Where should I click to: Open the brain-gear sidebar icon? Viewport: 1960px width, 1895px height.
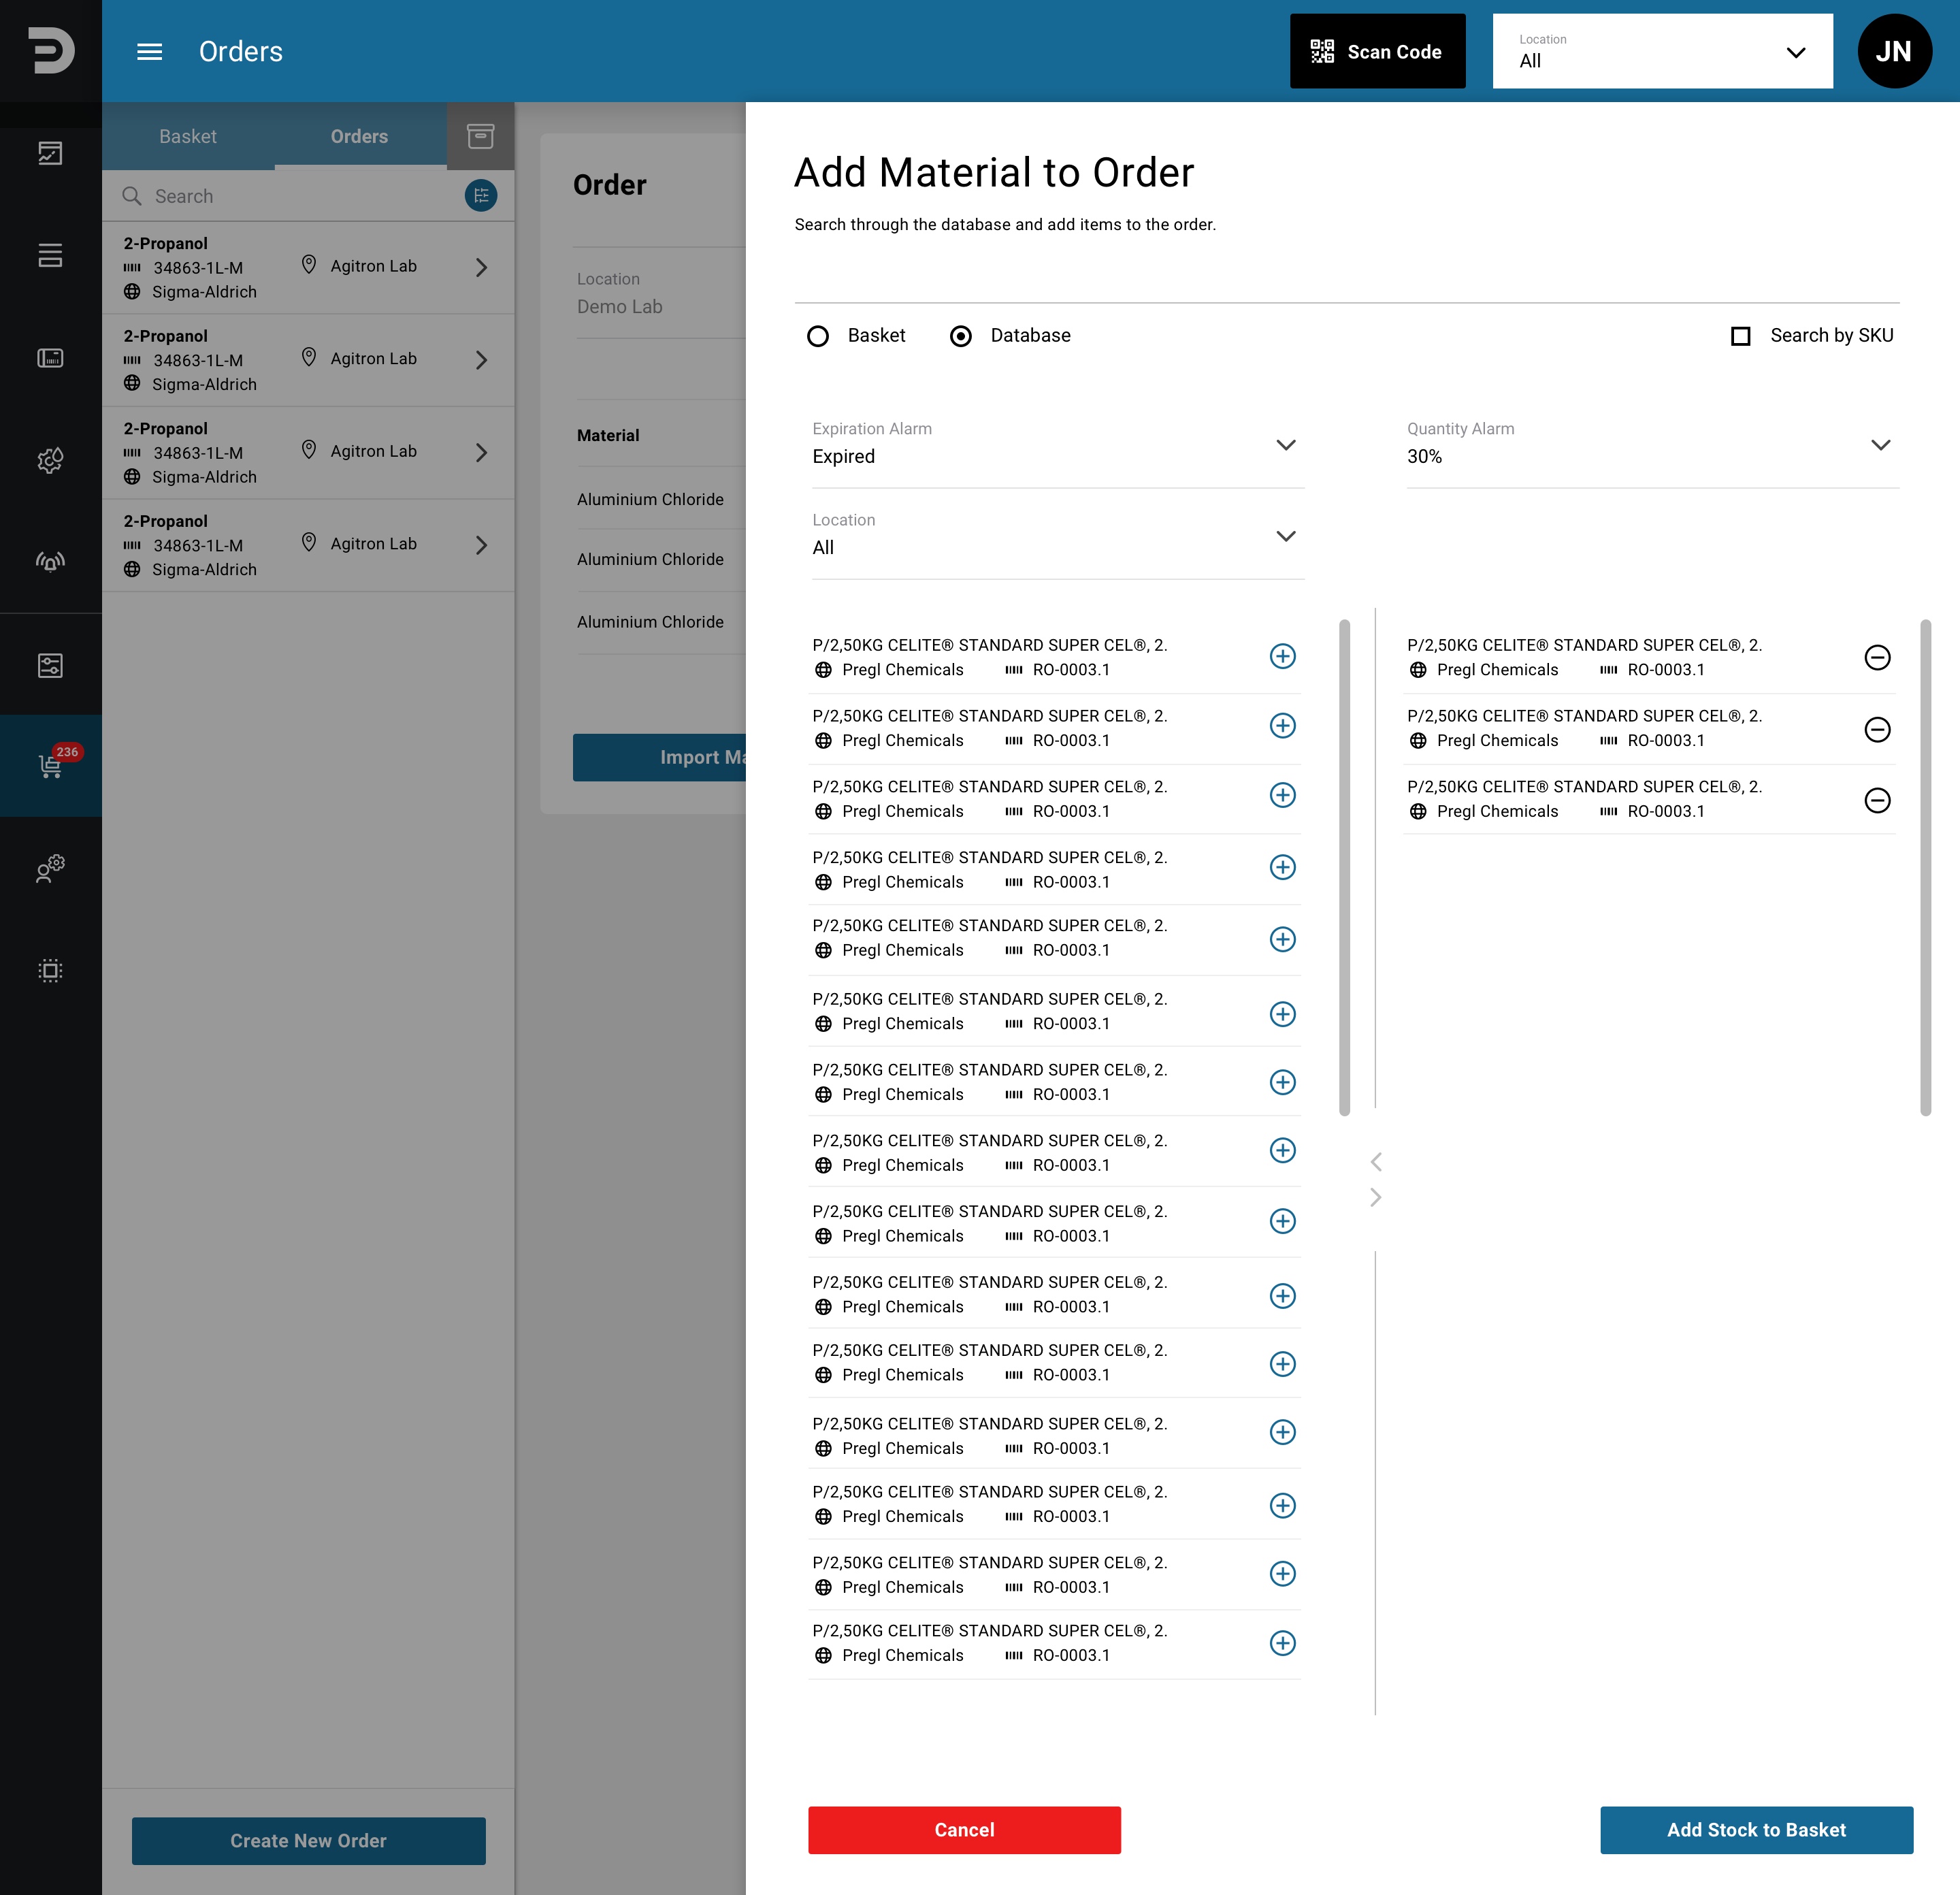click(50, 460)
